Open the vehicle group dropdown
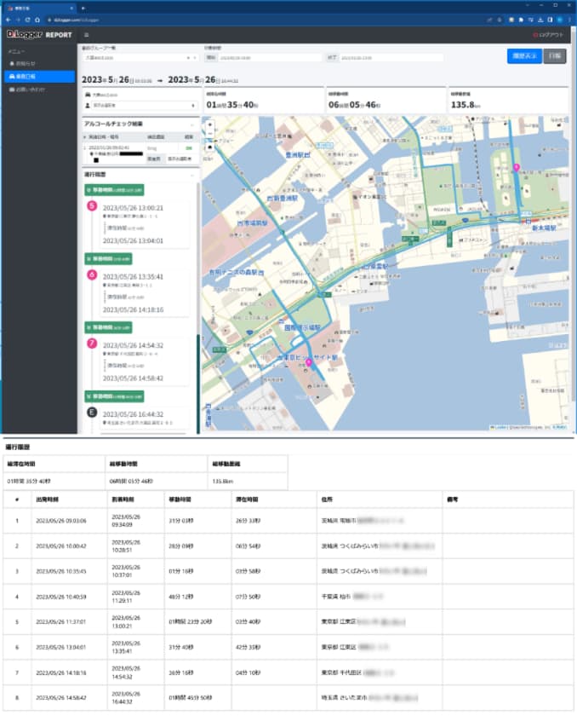 pyautogui.click(x=139, y=58)
